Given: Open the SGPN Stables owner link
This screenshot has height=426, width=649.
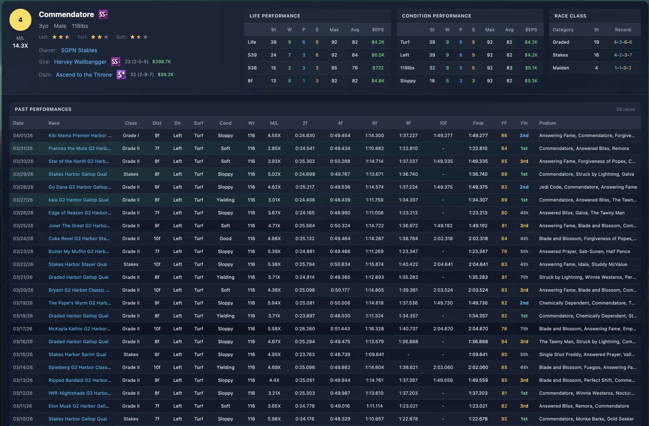Looking at the screenshot, I should pos(79,50).
